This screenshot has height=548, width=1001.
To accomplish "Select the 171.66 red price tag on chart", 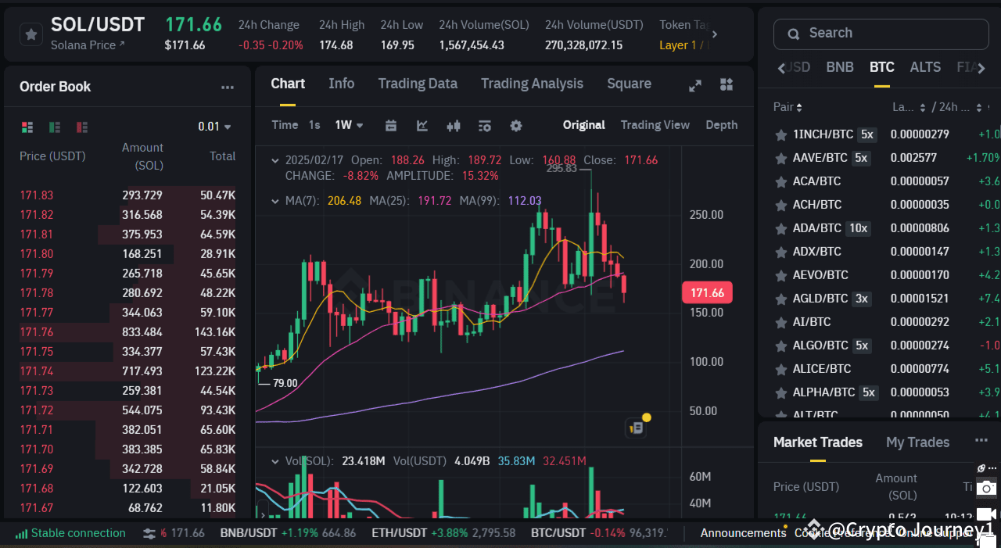I will [706, 292].
